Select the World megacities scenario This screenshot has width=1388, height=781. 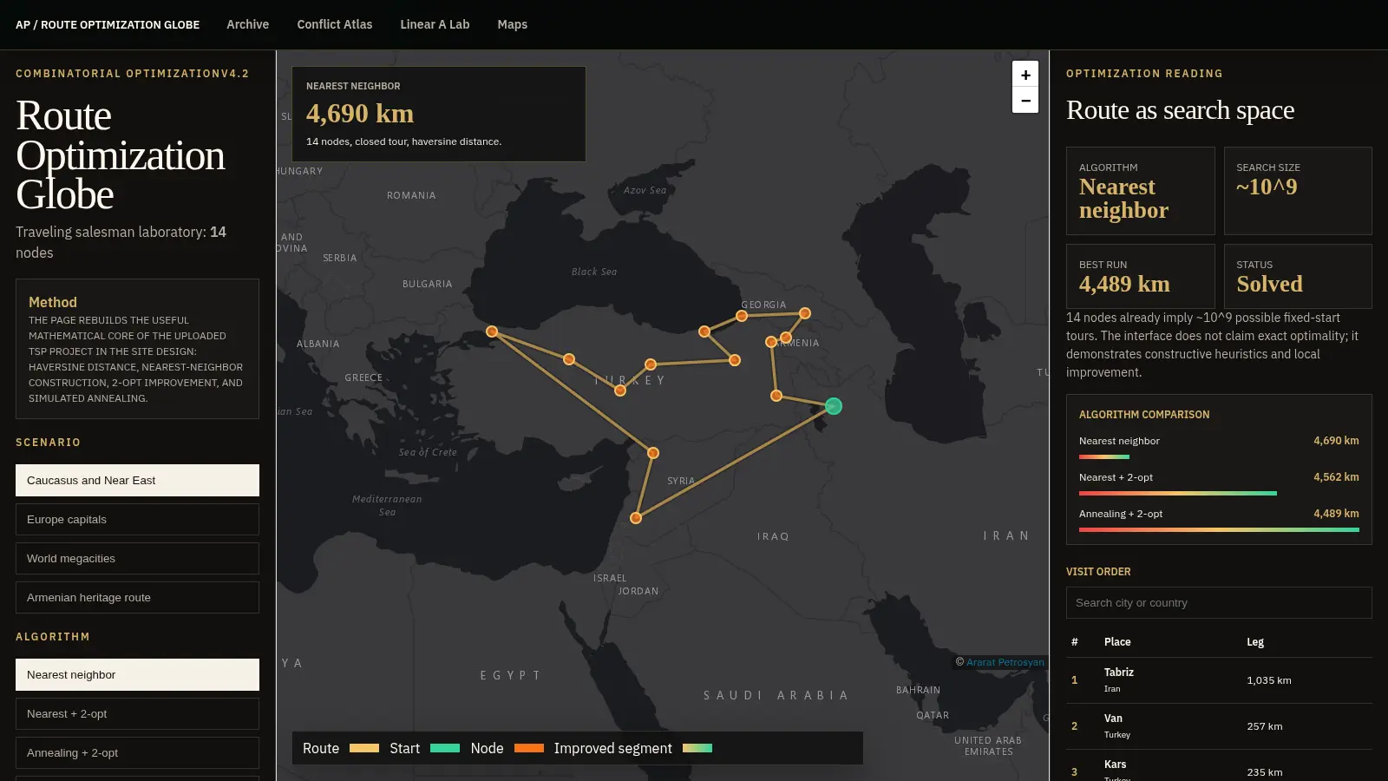[x=137, y=558]
